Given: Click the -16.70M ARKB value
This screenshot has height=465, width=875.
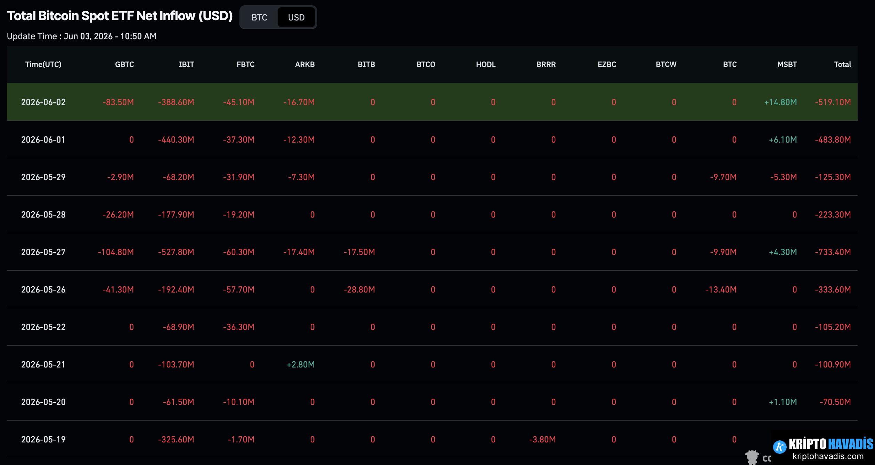Looking at the screenshot, I should (299, 102).
